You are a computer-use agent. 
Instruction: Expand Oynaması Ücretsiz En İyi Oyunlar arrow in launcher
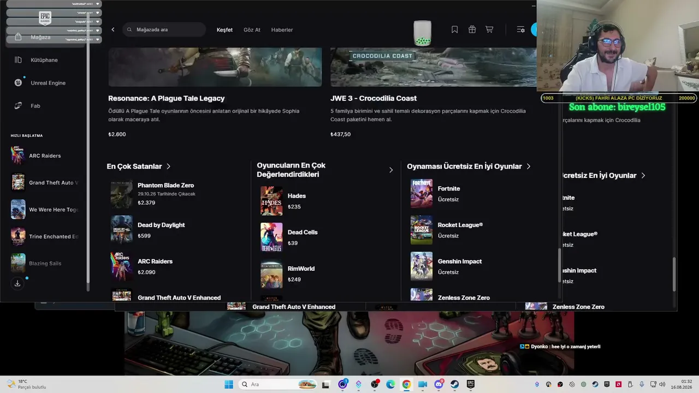click(x=529, y=166)
